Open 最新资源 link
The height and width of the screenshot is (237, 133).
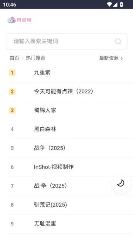pyautogui.click(x=109, y=58)
